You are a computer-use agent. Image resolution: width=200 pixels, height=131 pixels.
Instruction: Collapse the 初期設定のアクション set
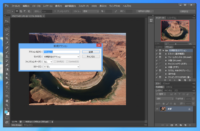point(163,51)
